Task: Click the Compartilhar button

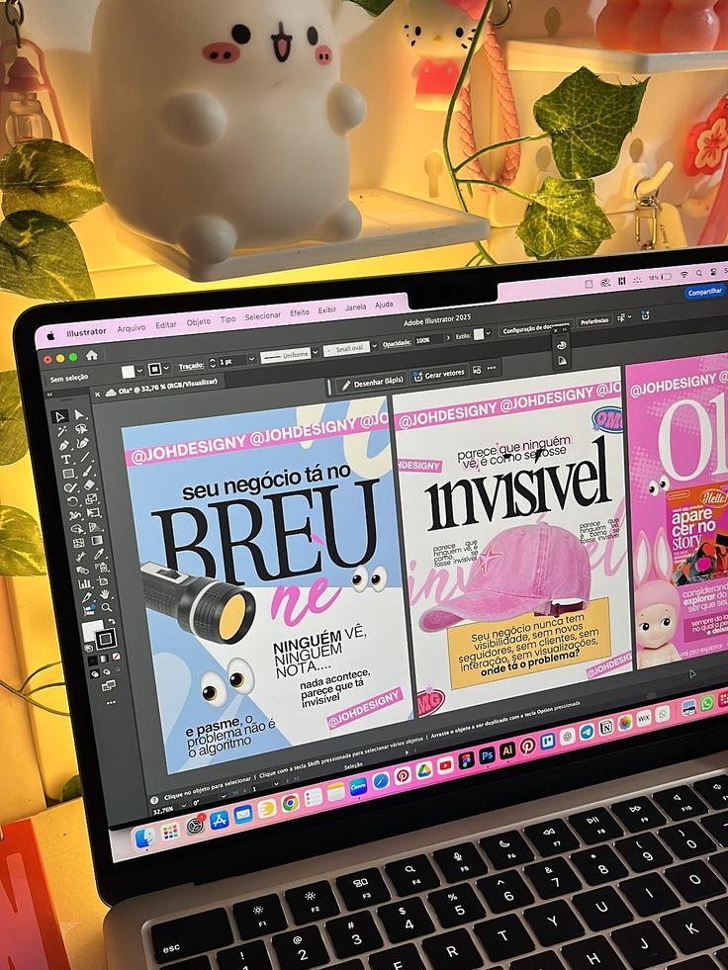Action: tap(705, 292)
